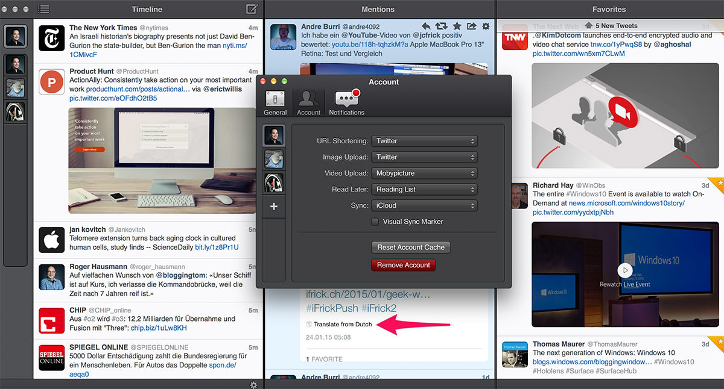Share Andre Burri's mention
This screenshot has height=389, width=724.
[x=472, y=26]
